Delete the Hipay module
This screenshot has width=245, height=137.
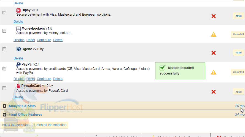[x=18, y=22]
